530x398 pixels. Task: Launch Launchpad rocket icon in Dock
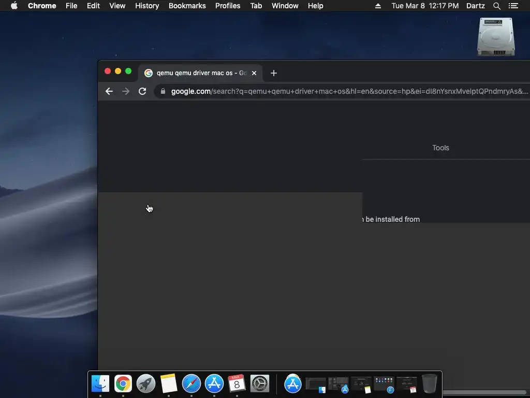[x=145, y=383]
